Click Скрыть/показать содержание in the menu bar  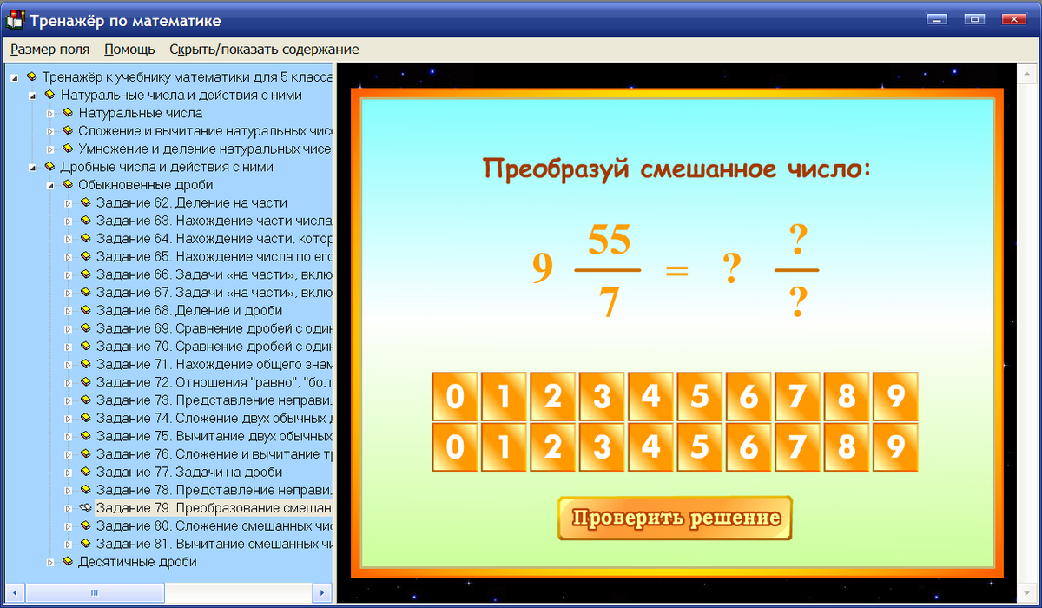(x=264, y=50)
